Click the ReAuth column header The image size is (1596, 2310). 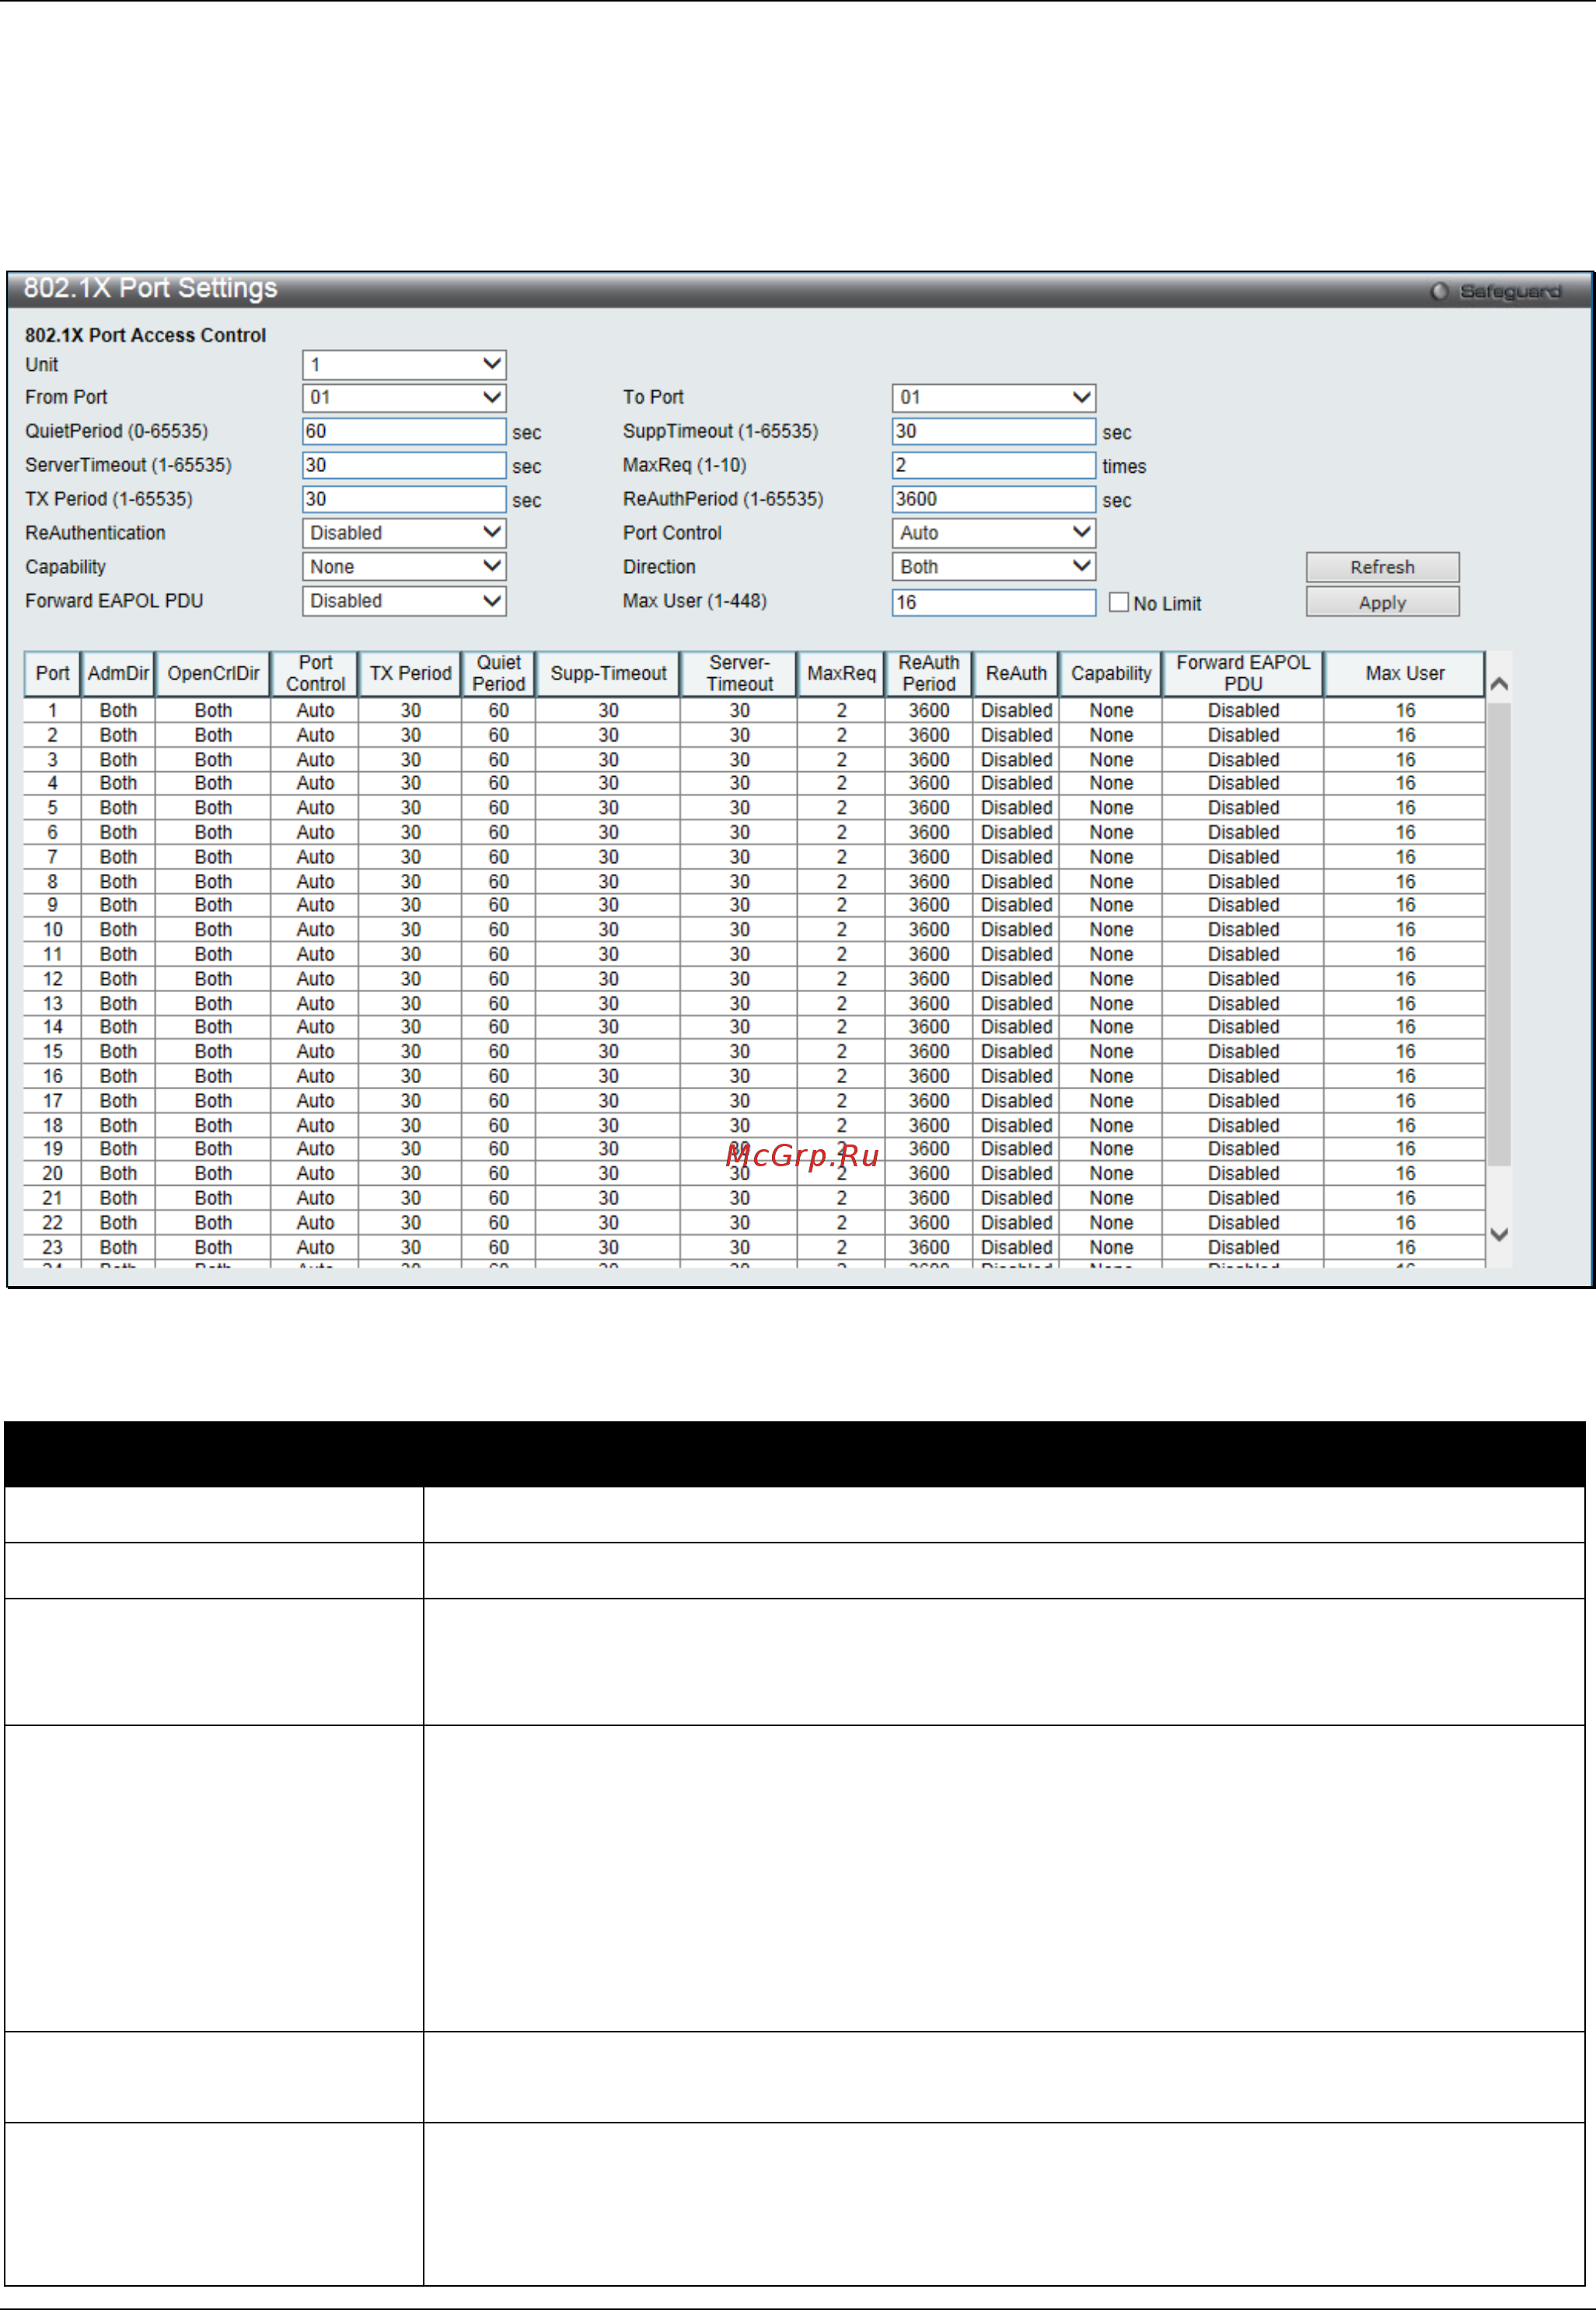click(1016, 674)
